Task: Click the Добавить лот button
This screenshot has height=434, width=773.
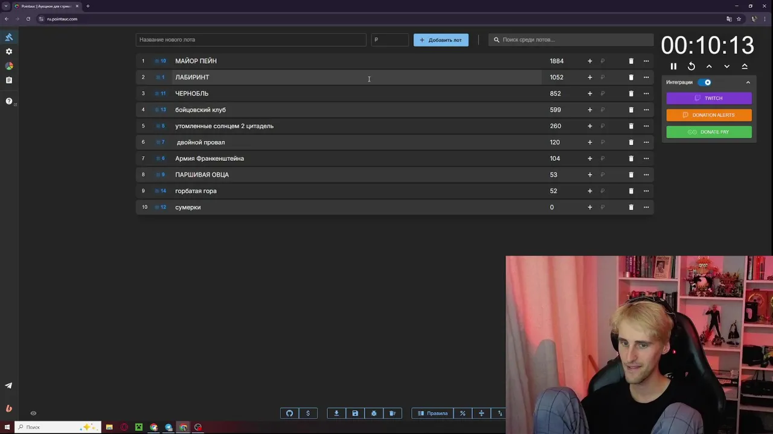Action: [441, 40]
